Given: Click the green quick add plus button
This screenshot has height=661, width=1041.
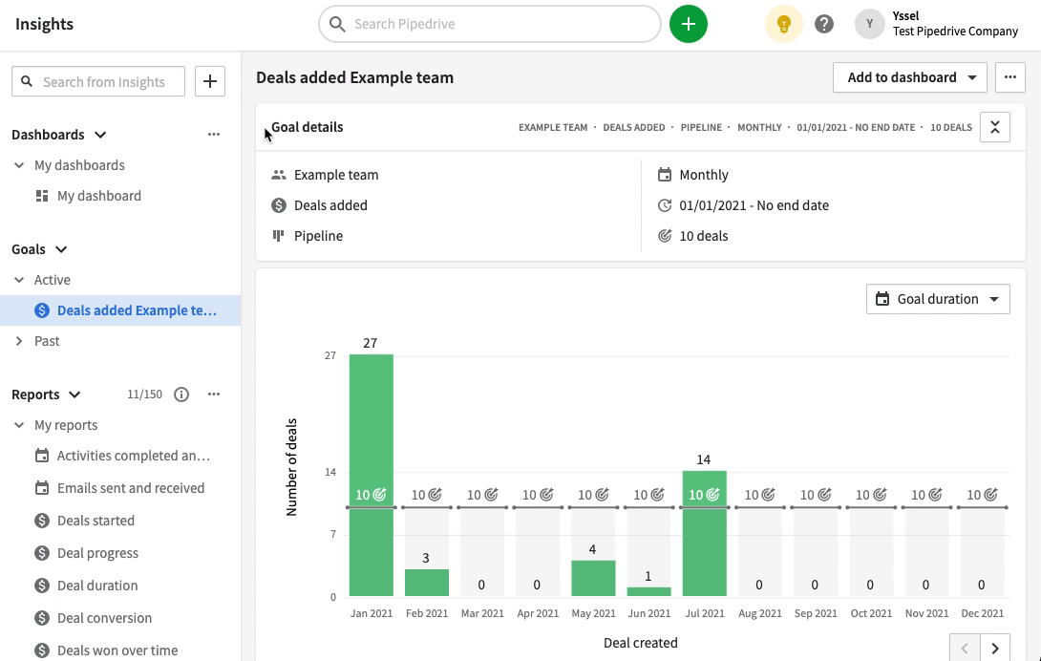Looking at the screenshot, I should click(689, 24).
